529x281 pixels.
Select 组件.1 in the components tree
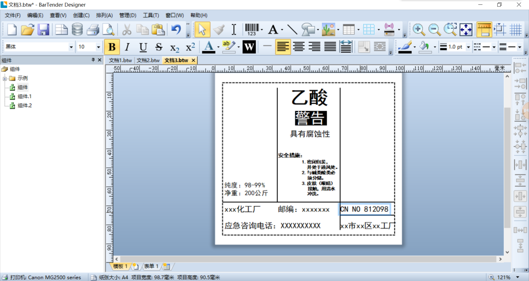click(x=24, y=96)
